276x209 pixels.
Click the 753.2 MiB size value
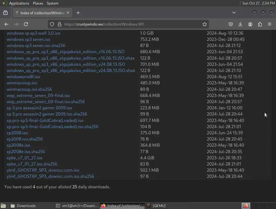pos(149,39)
